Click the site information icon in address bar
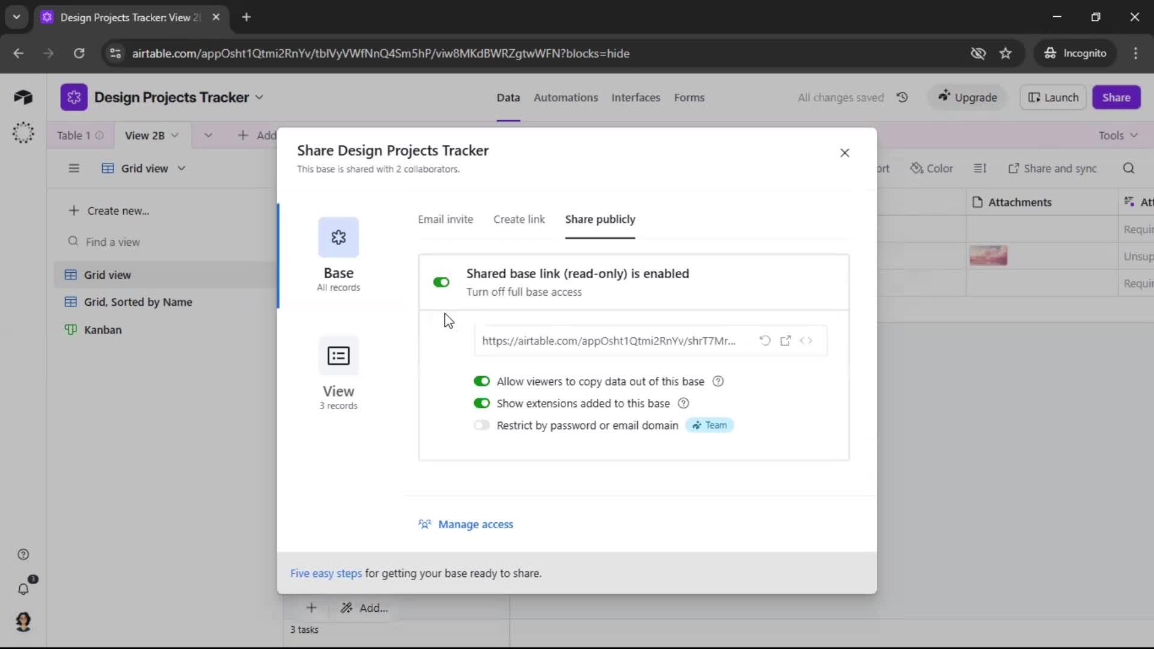The image size is (1154, 649). tap(115, 53)
